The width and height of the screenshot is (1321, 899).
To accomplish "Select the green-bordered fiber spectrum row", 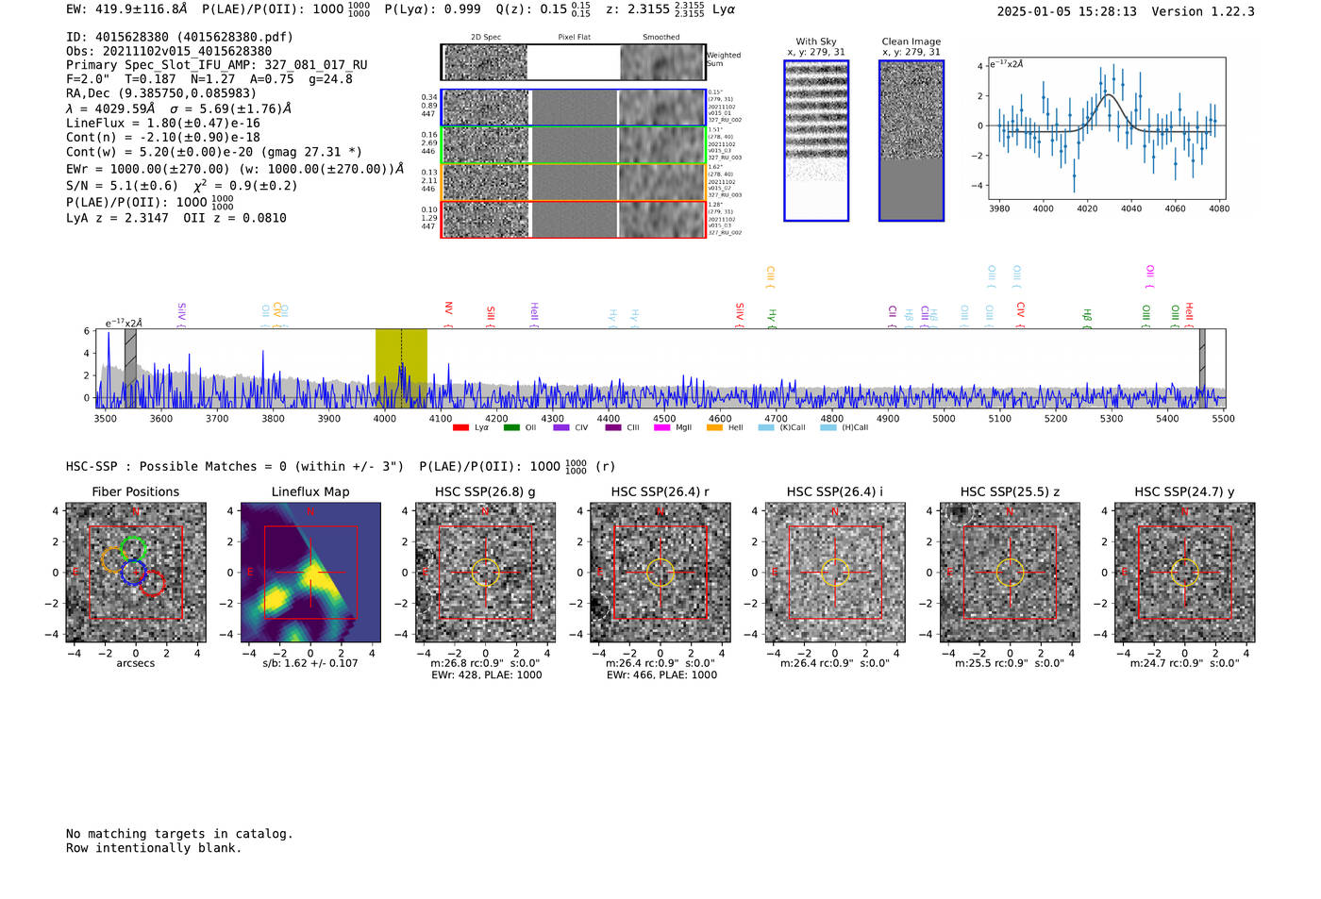I will pyautogui.click(x=574, y=145).
